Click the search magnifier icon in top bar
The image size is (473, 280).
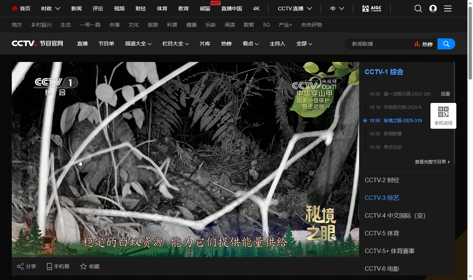(x=418, y=8)
